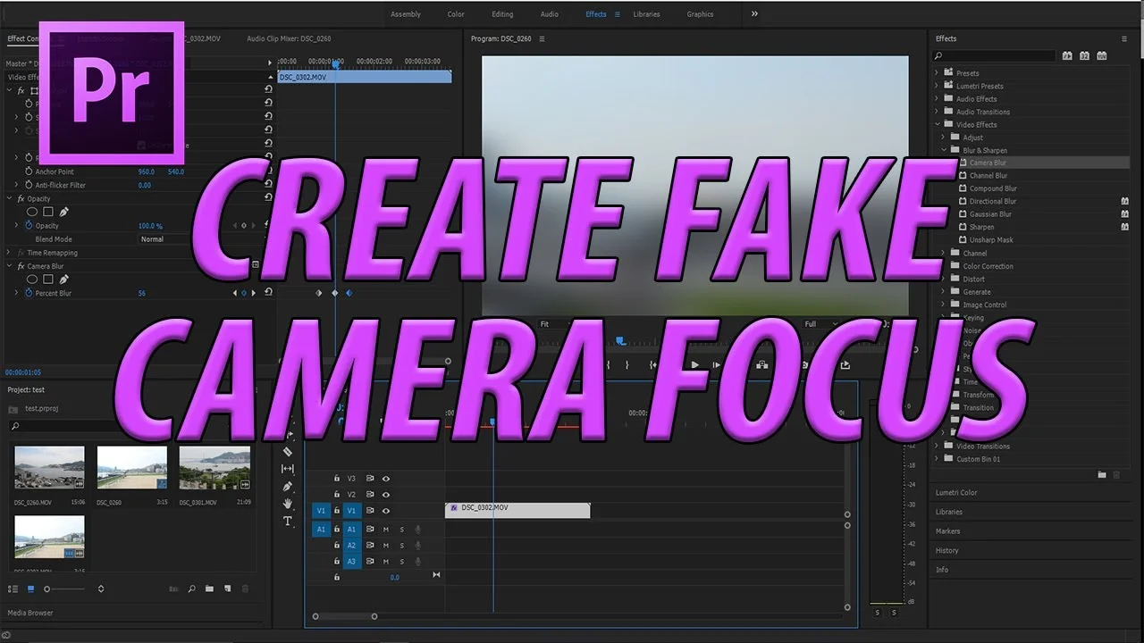Open the Lumetri Color panel

(956, 493)
